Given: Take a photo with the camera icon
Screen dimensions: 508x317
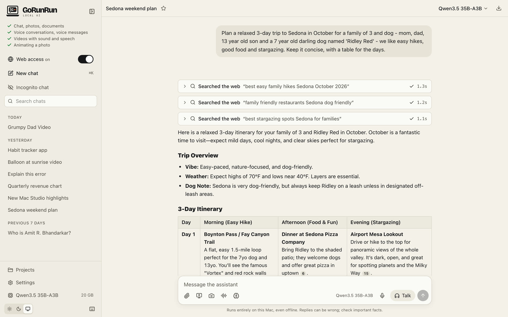Looking at the screenshot, I should coord(211,296).
